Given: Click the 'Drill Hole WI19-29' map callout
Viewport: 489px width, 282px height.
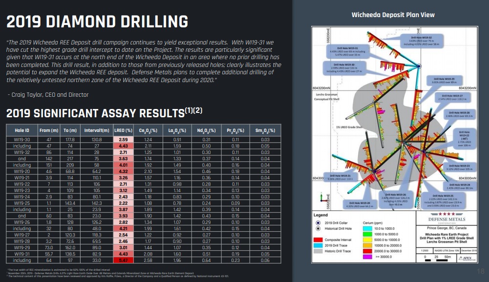Looking at the screenshot, I should (445, 81).
